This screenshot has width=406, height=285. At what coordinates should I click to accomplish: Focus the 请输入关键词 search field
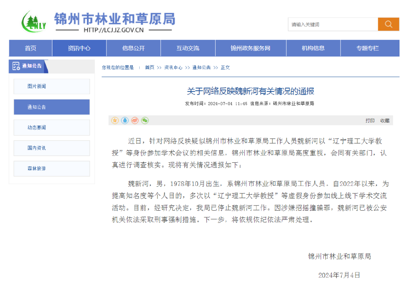333,24
